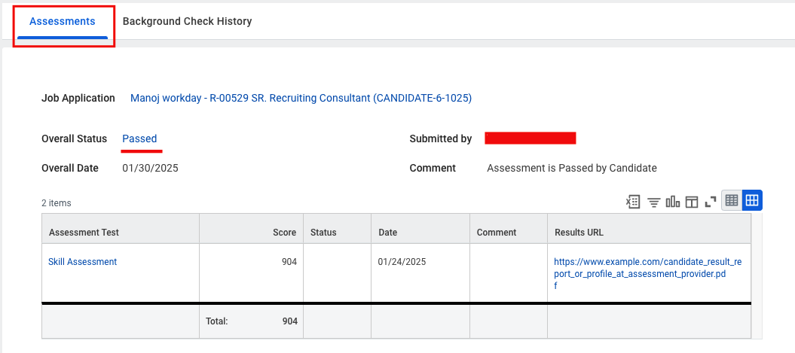Open the Assessments tab
This screenshot has width=795, height=353.
pyautogui.click(x=63, y=21)
